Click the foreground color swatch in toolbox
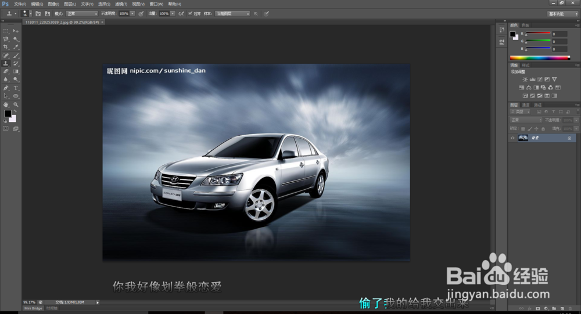Viewport: 581px width, 314px height. point(8,114)
